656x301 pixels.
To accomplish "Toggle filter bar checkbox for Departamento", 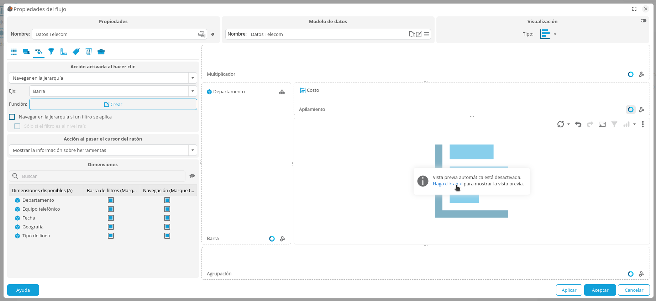I will [111, 200].
